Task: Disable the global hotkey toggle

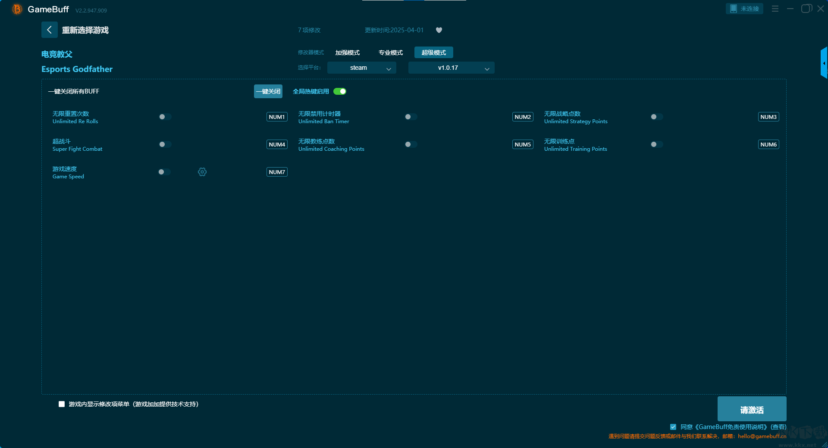Action: pyautogui.click(x=340, y=91)
